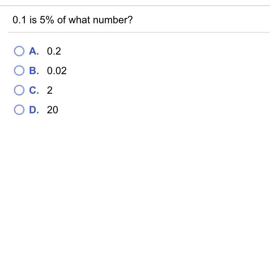Click the divider line below the question
The image size is (270, 270).
point(139,32)
